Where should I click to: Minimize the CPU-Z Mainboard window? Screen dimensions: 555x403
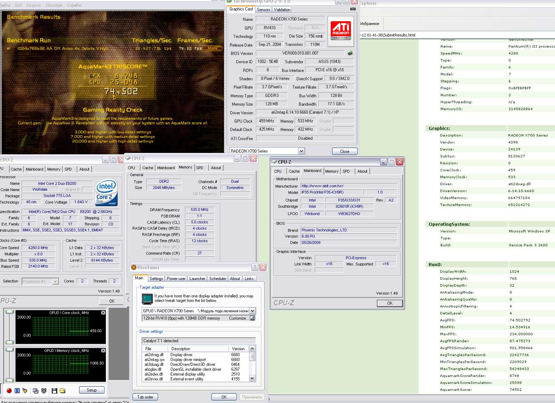click(x=384, y=162)
